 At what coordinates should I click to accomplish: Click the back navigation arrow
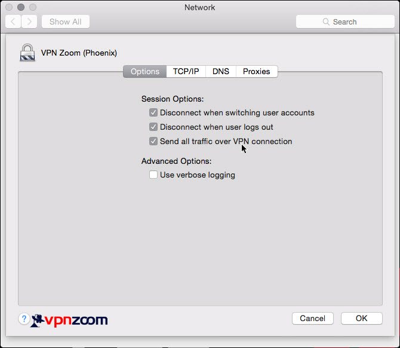[x=13, y=22]
